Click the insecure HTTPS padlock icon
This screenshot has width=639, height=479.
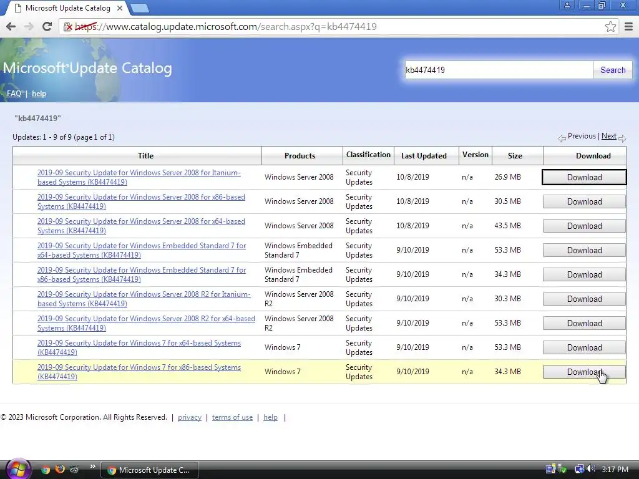click(x=68, y=27)
